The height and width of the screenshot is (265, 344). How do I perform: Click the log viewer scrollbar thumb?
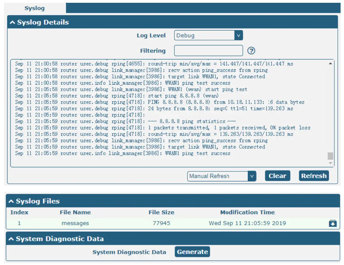coord(330,156)
